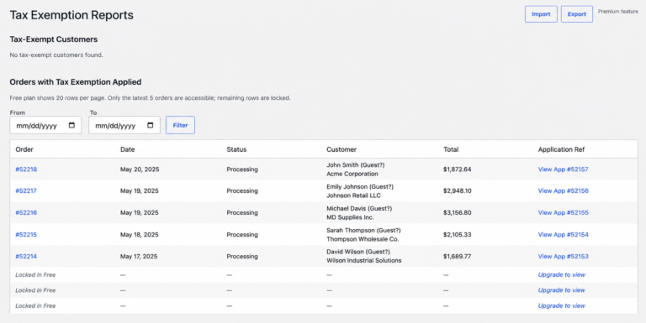Click Processing status of order #52214
This screenshot has height=323, width=646.
click(242, 257)
